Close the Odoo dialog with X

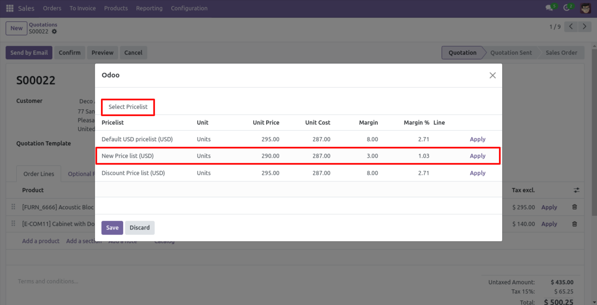[492, 75]
